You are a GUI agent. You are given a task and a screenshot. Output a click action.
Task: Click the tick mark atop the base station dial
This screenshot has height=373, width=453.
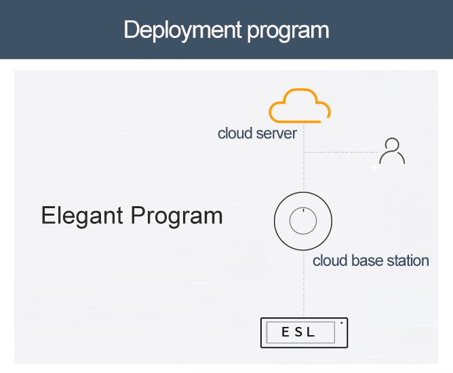tap(302, 213)
